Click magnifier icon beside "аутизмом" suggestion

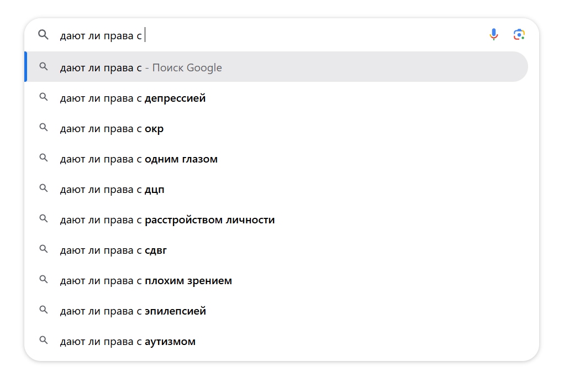(x=44, y=341)
